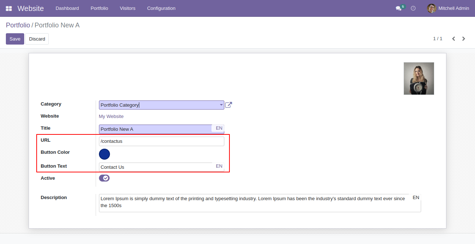The height and width of the screenshot is (244, 475).
Task: Go to previous record arrow
Action: [x=453, y=39]
